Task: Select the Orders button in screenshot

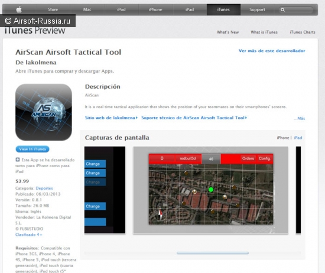Action: coord(248,158)
